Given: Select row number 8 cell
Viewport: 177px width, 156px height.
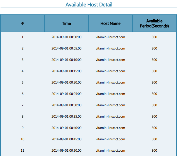Looking at the screenshot, I should coord(22,116).
